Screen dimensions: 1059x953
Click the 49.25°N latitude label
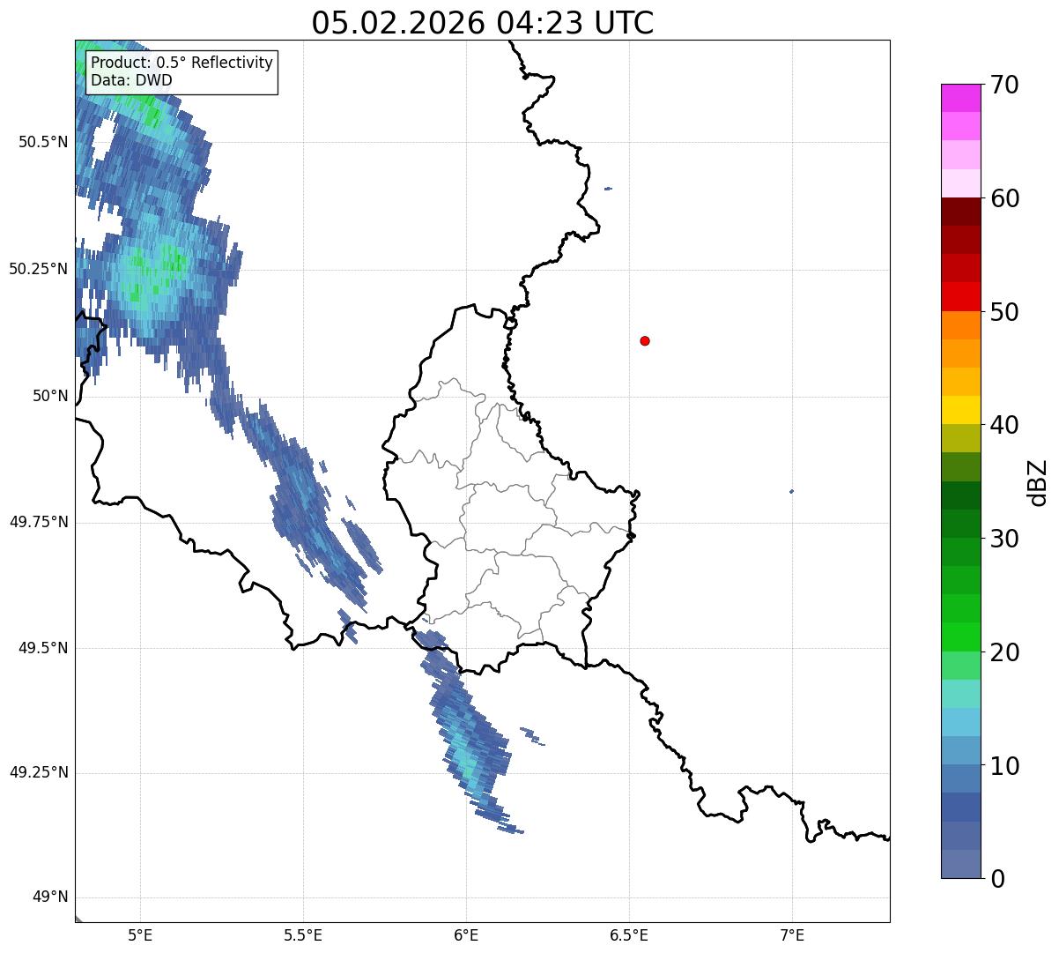39,772
